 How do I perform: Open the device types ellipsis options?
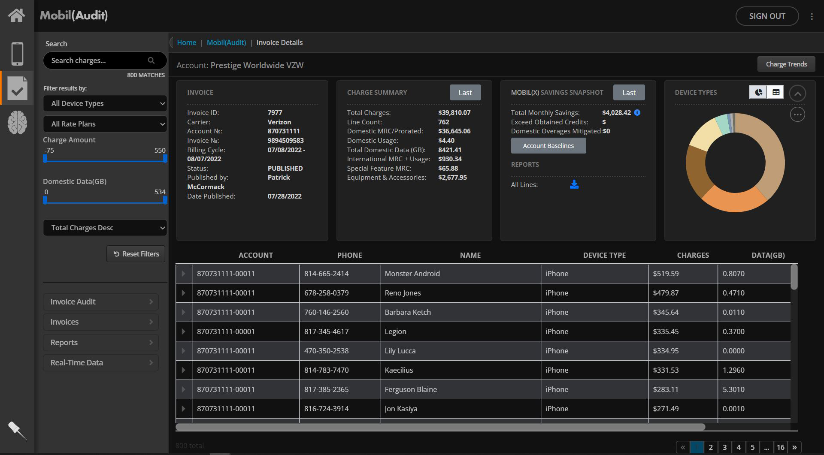(797, 115)
